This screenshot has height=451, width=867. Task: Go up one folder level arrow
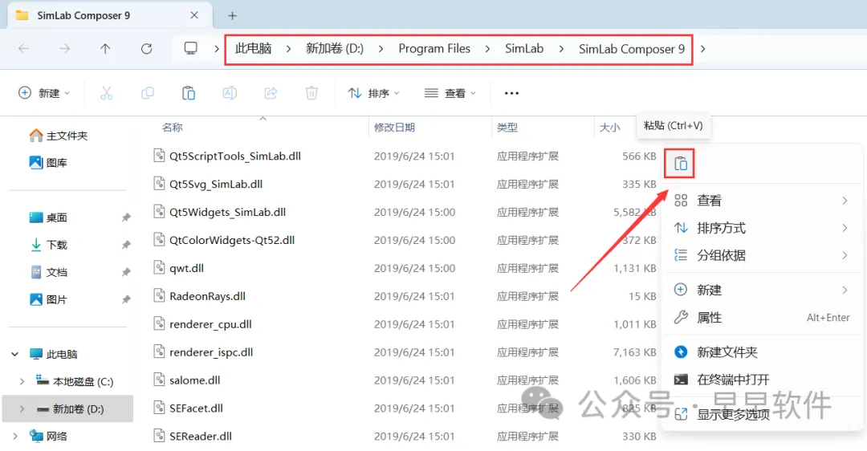tap(105, 49)
